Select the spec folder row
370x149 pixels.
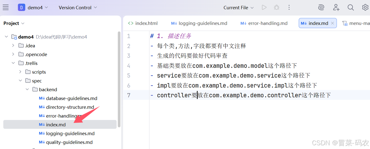point(60,81)
